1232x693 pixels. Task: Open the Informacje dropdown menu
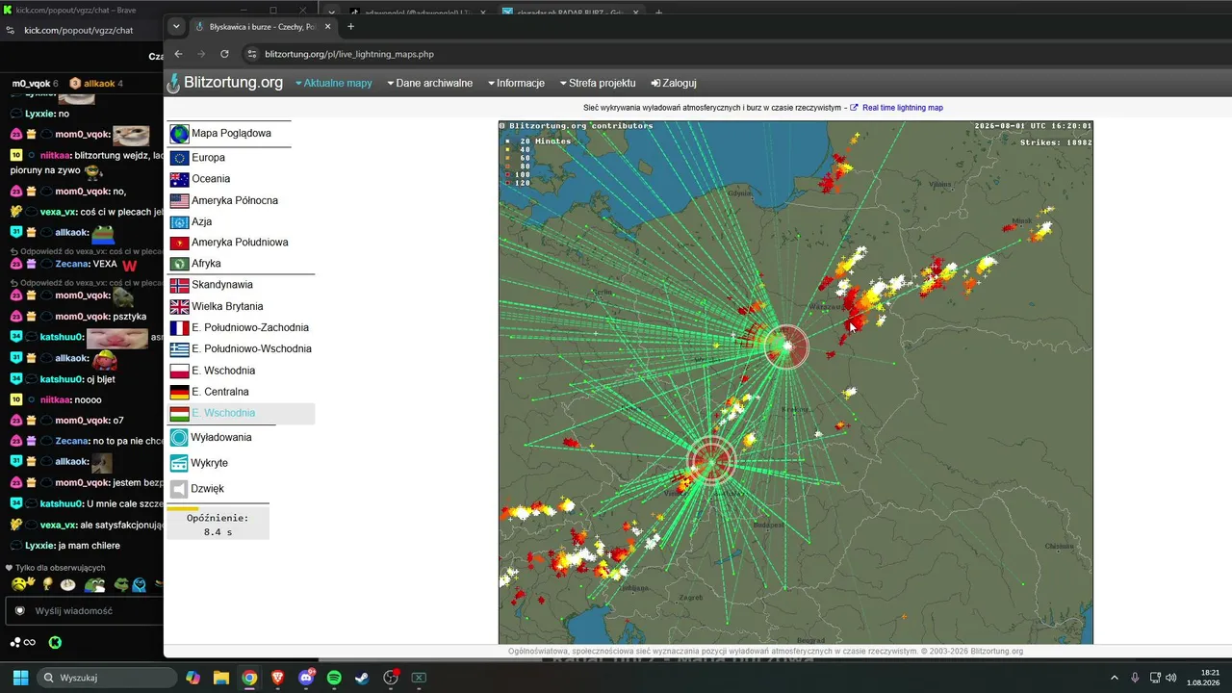click(516, 84)
